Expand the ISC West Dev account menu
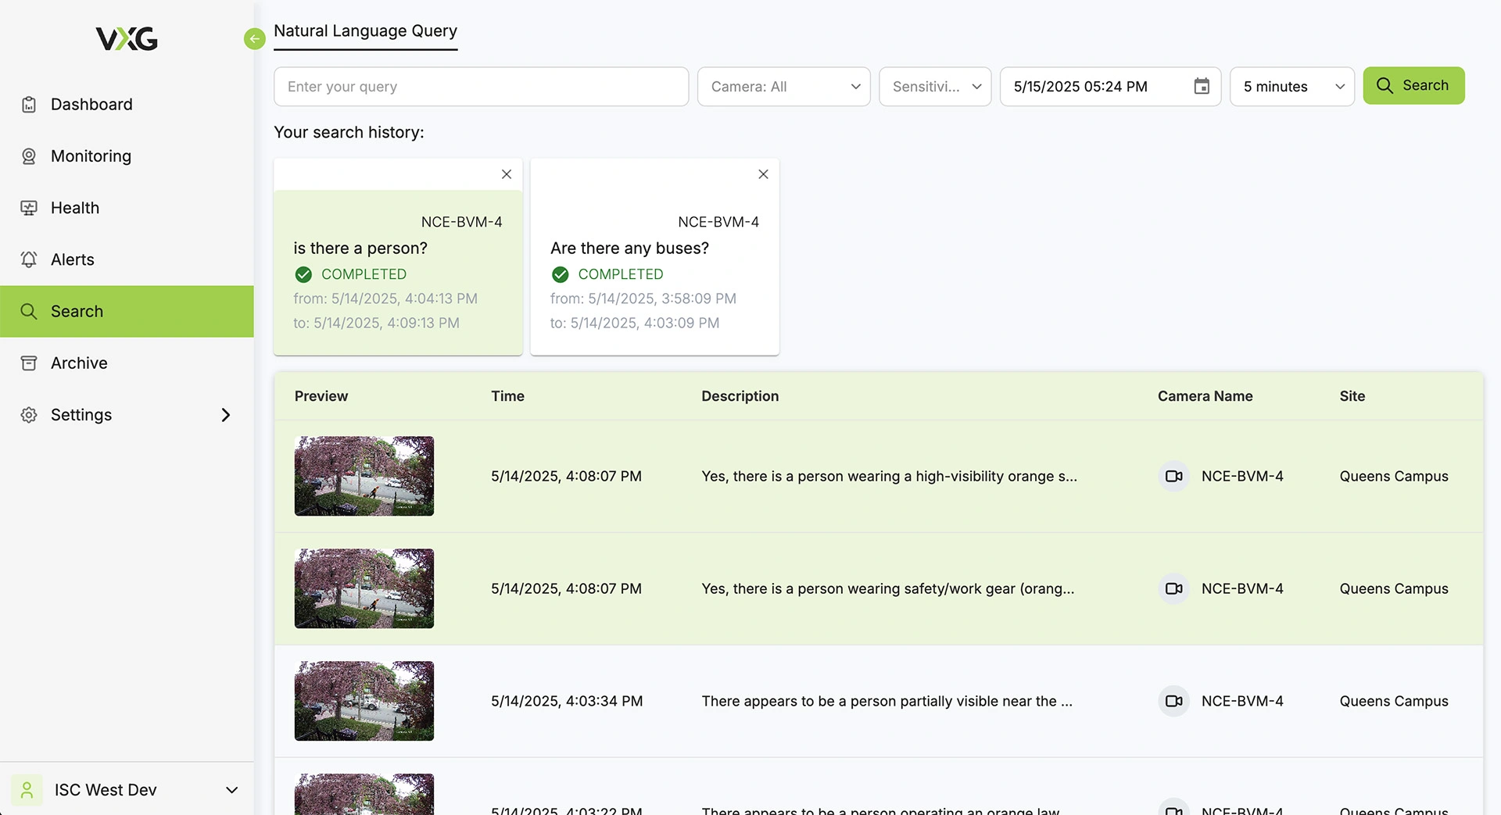This screenshot has width=1501, height=815. point(231,790)
